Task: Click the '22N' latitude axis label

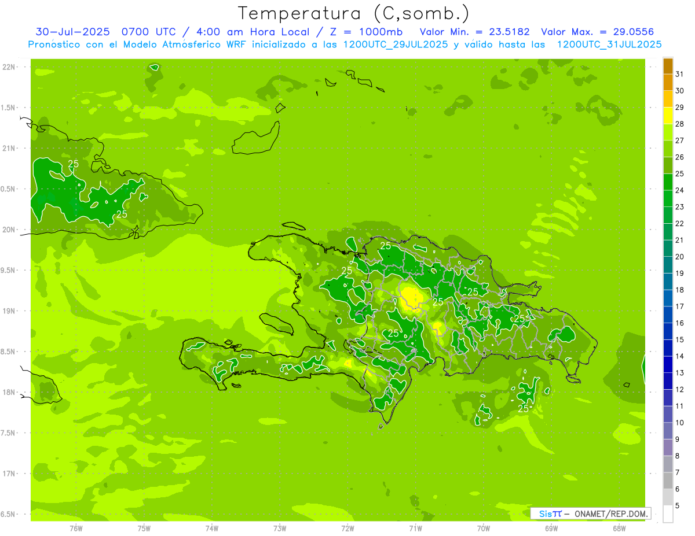Action: (10, 67)
